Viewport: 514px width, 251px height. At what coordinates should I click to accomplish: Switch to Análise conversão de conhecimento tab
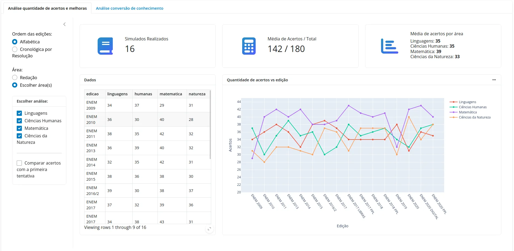coord(129,8)
